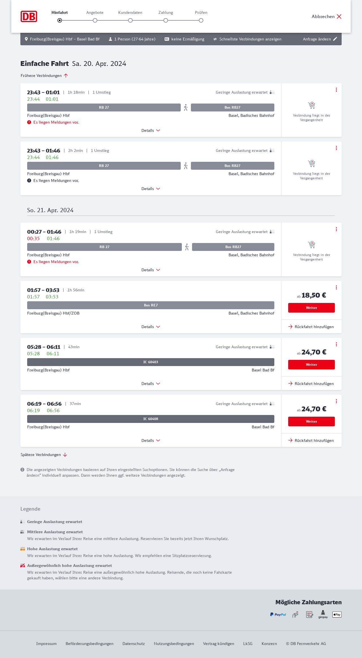Screen dimensions: 362x658
Task: Click the PayPal payment icon
Action: click(278, 614)
